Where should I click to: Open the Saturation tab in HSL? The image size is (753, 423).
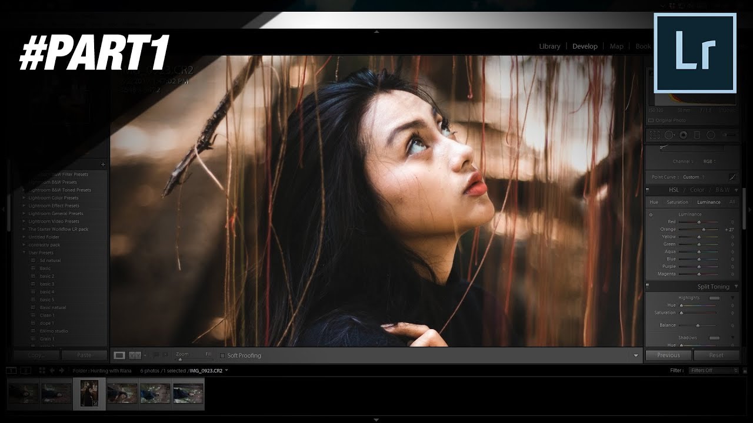coord(677,202)
